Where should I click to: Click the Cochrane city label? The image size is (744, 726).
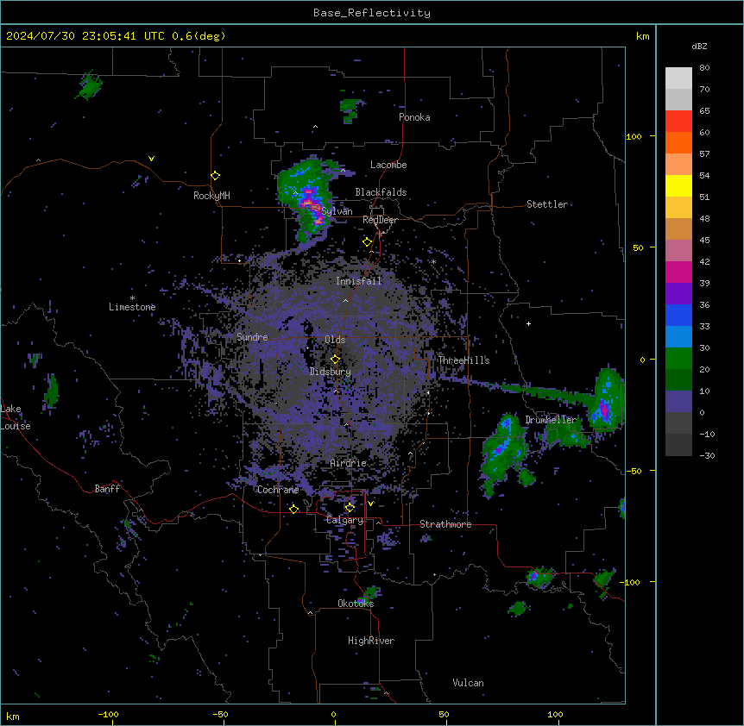click(x=278, y=490)
